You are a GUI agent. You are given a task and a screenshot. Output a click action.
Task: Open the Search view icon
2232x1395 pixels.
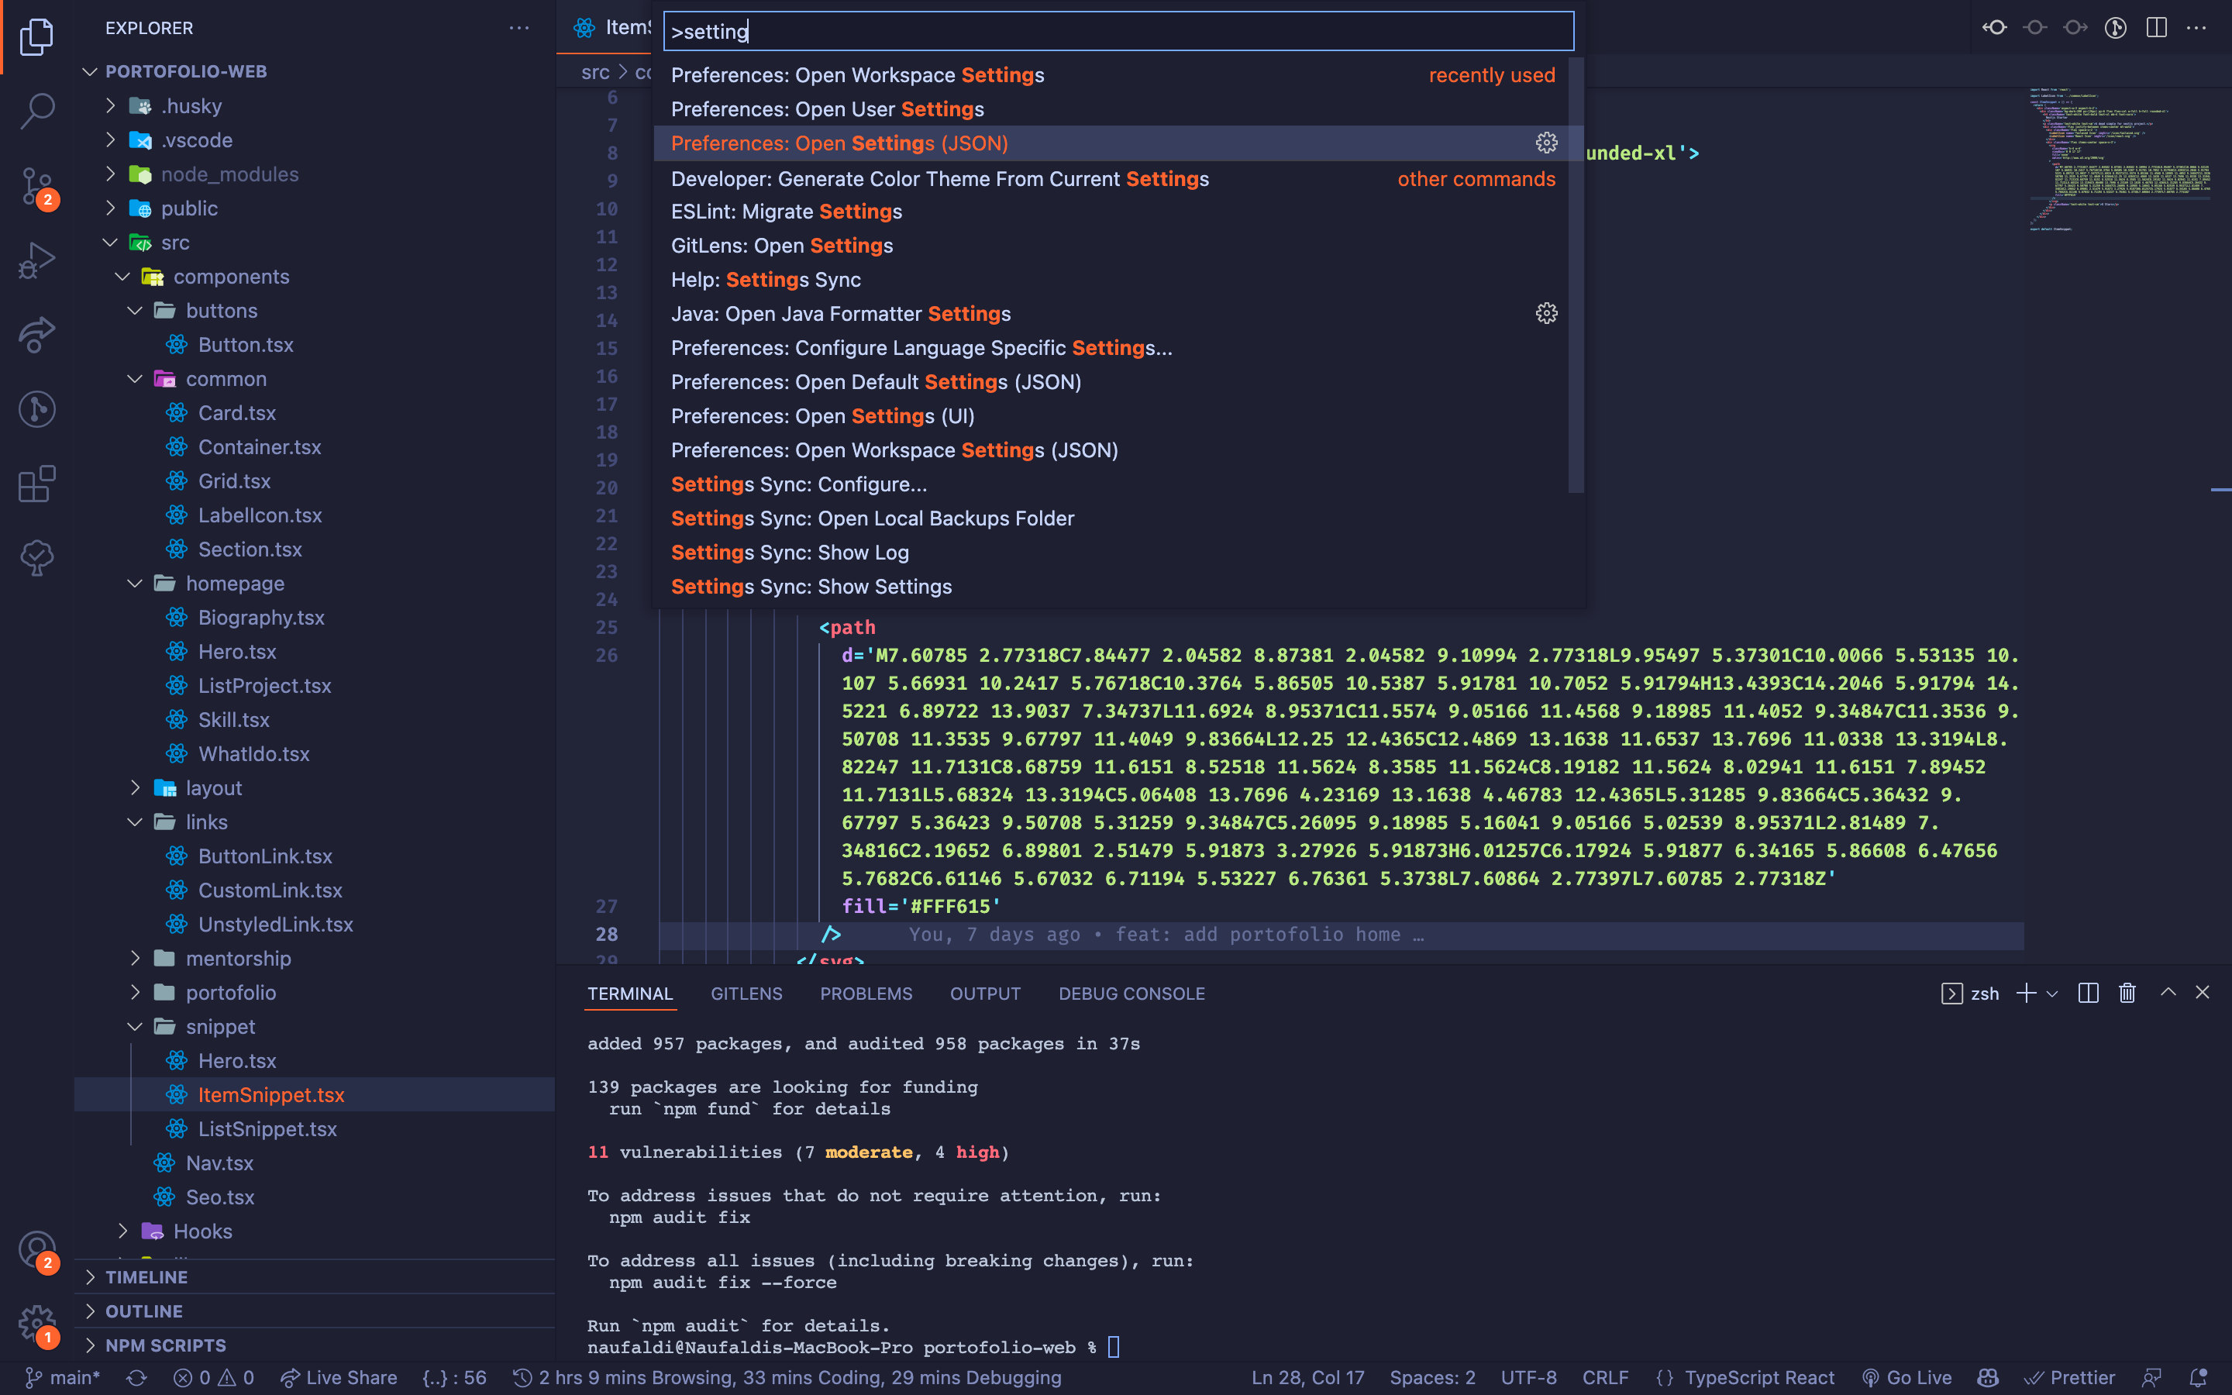[37, 111]
